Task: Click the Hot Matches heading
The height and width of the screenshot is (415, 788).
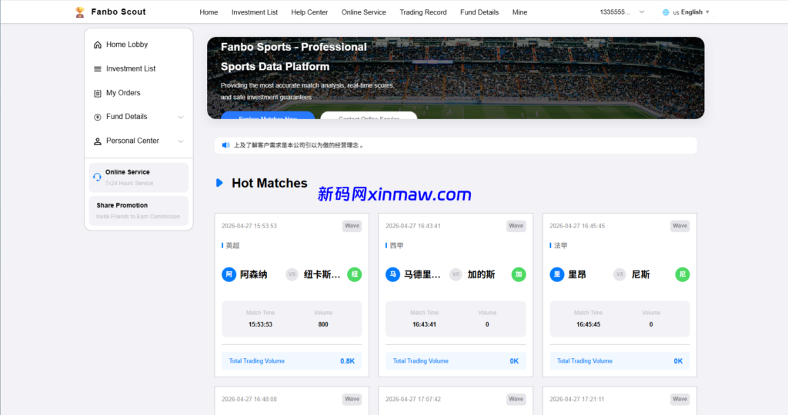Action: [269, 183]
